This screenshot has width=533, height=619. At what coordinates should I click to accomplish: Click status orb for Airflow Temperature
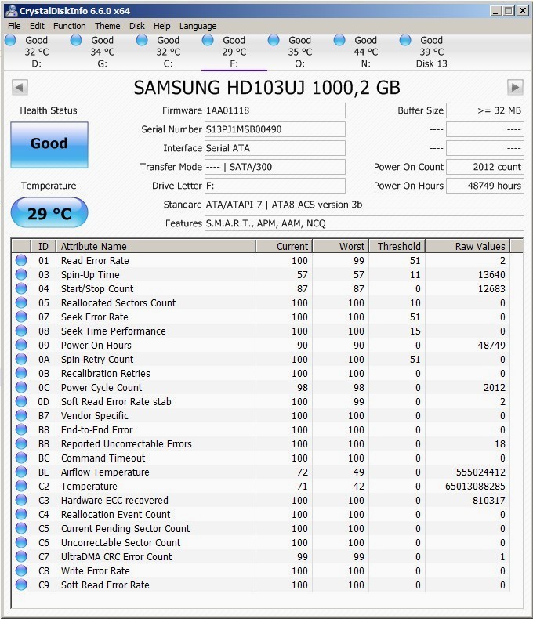tap(21, 472)
